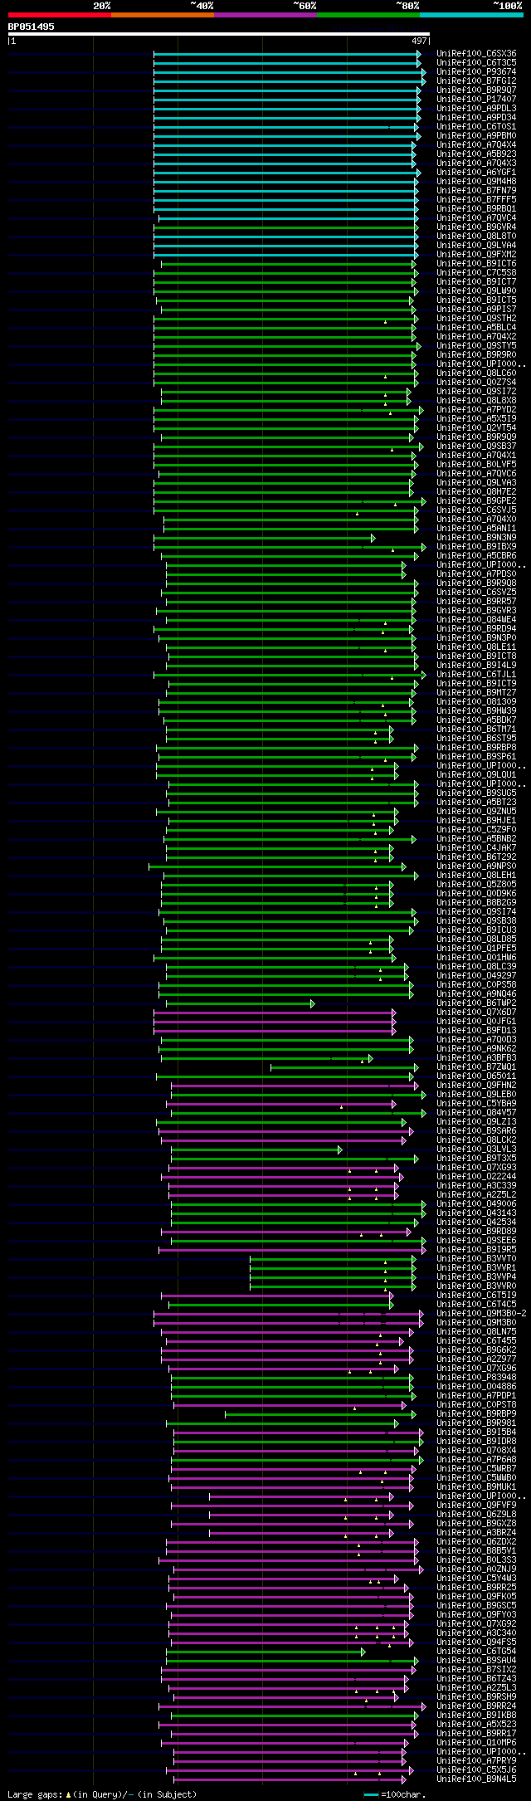Click the UniRef100_Q9M3B0-2 label

(x=481, y=1314)
